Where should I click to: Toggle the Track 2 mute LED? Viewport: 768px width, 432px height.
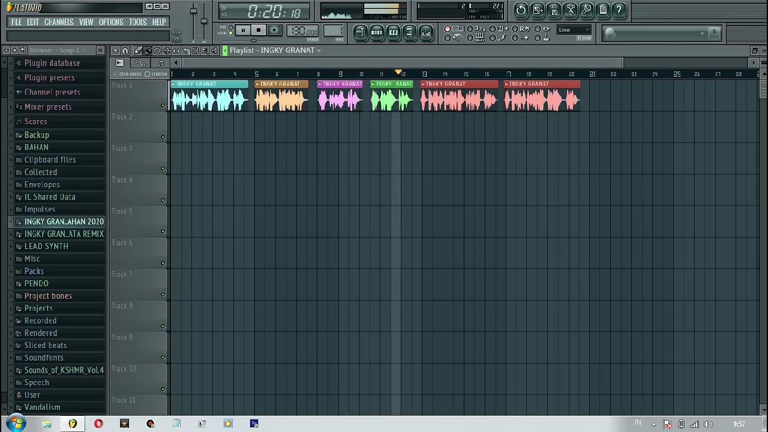[163, 137]
